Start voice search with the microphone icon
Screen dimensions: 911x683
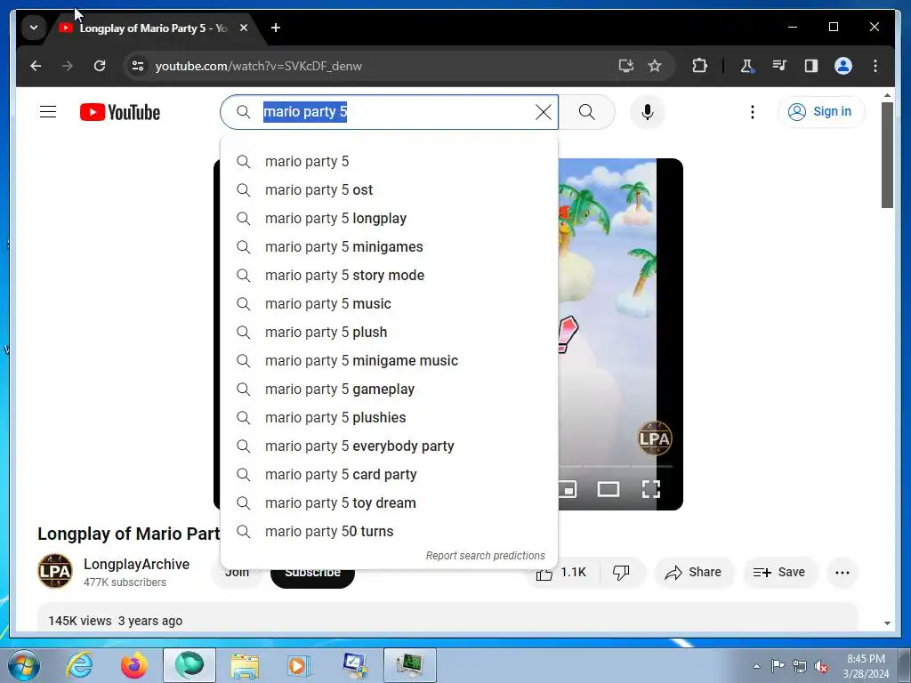648,112
